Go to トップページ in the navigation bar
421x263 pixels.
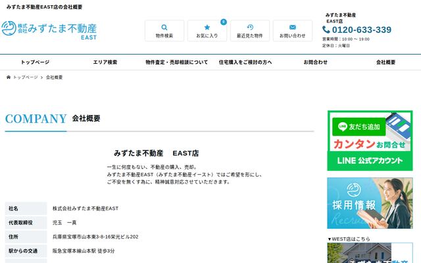pos(35,62)
